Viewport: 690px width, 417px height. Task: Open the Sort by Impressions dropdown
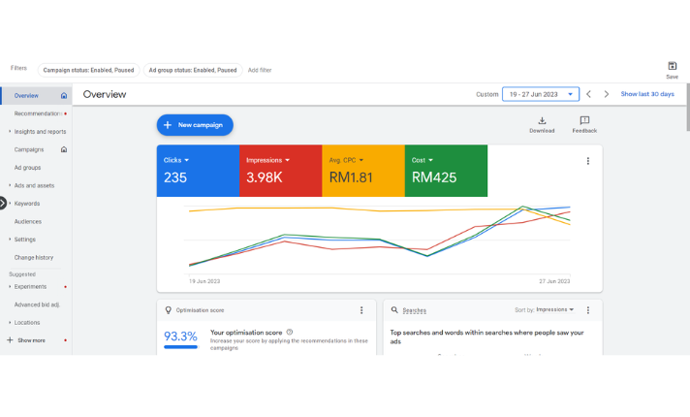pyautogui.click(x=544, y=310)
